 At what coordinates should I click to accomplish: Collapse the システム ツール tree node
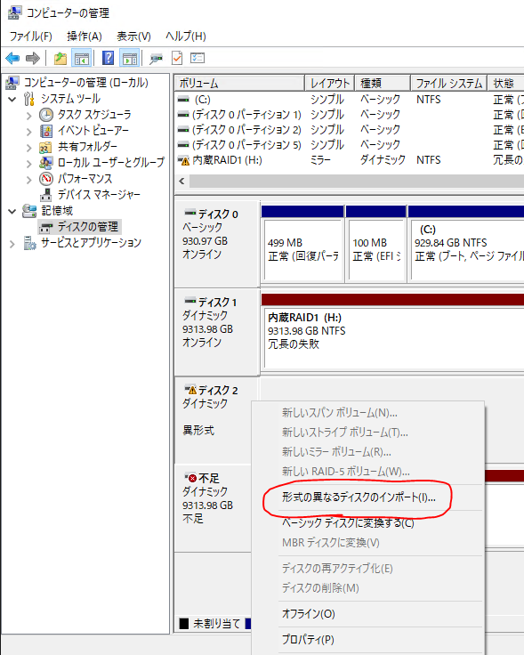12,99
